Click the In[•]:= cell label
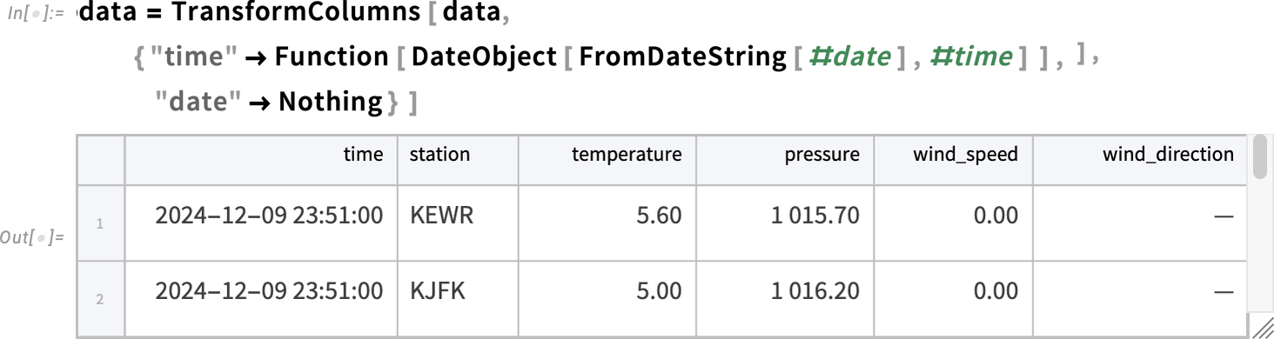The width and height of the screenshot is (1274, 339). (x=37, y=17)
